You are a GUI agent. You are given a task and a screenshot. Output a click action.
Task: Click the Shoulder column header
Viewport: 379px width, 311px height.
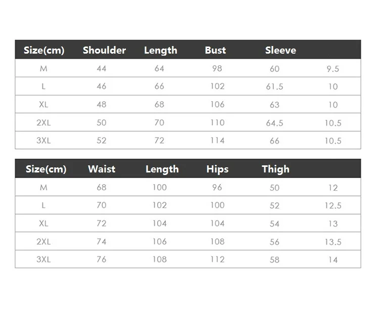pyautogui.click(x=104, y=50)
